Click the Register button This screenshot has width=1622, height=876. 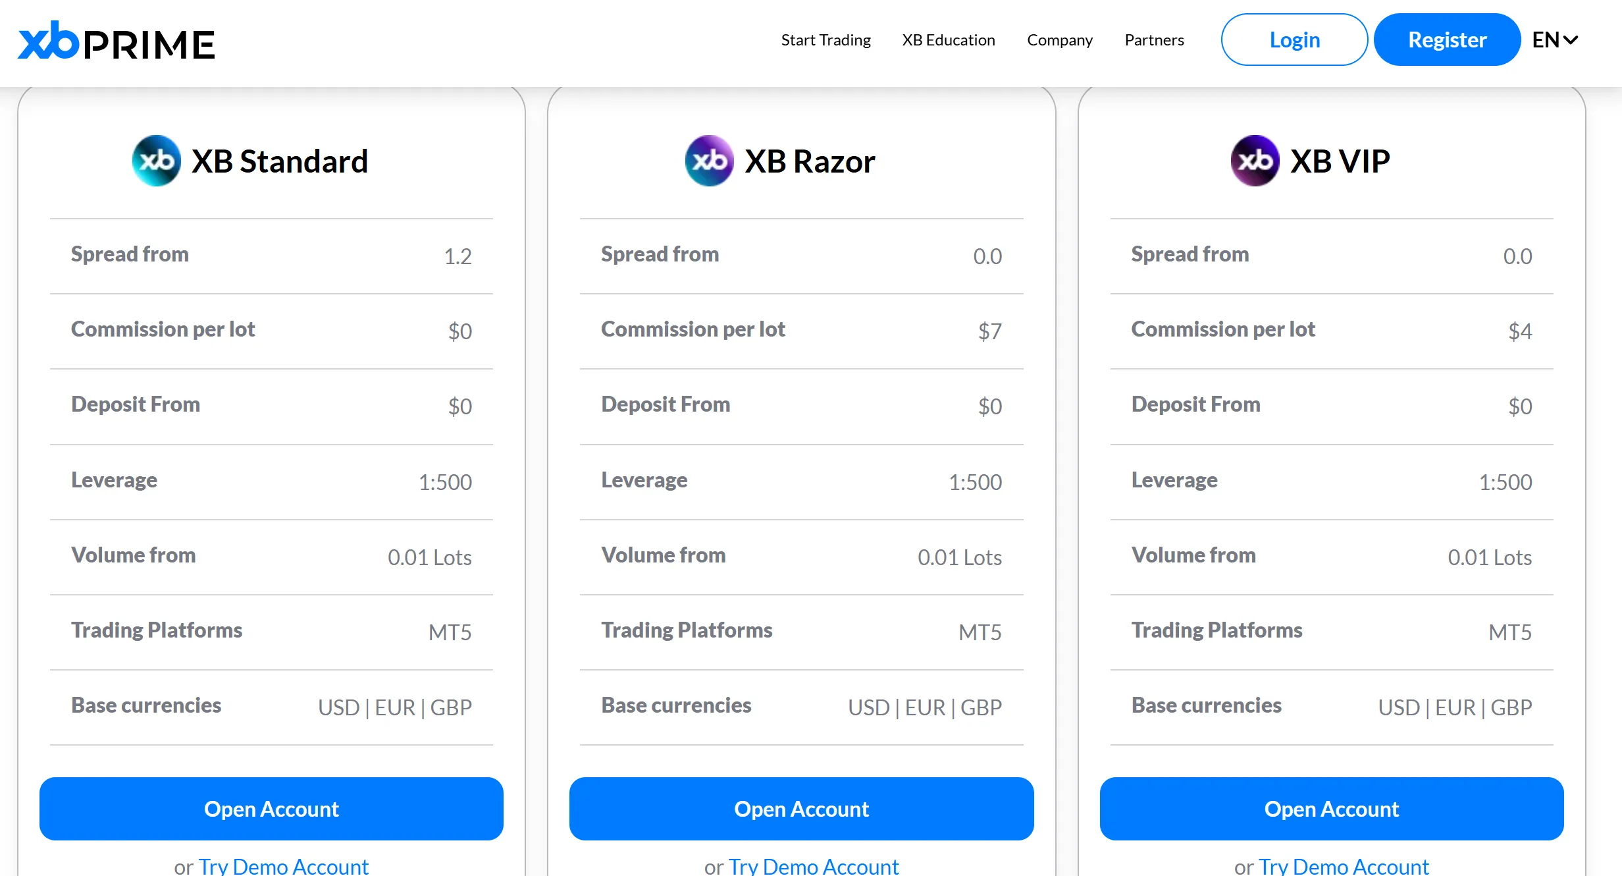click(1447, 40)
